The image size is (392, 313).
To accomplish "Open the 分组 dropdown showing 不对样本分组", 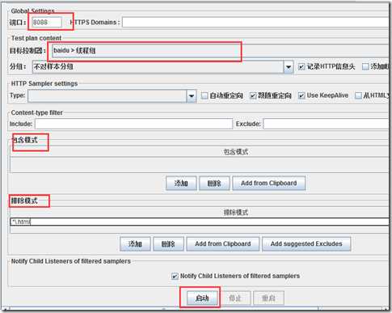I will point(162,66).
